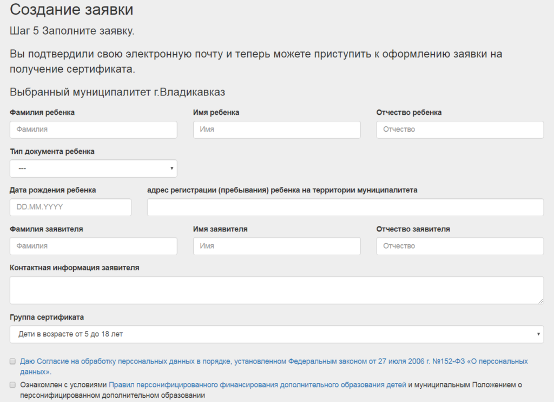Click the 'Тип документа ребенка' label
This screenshot has height=402, width=554.
pos(52,152)
